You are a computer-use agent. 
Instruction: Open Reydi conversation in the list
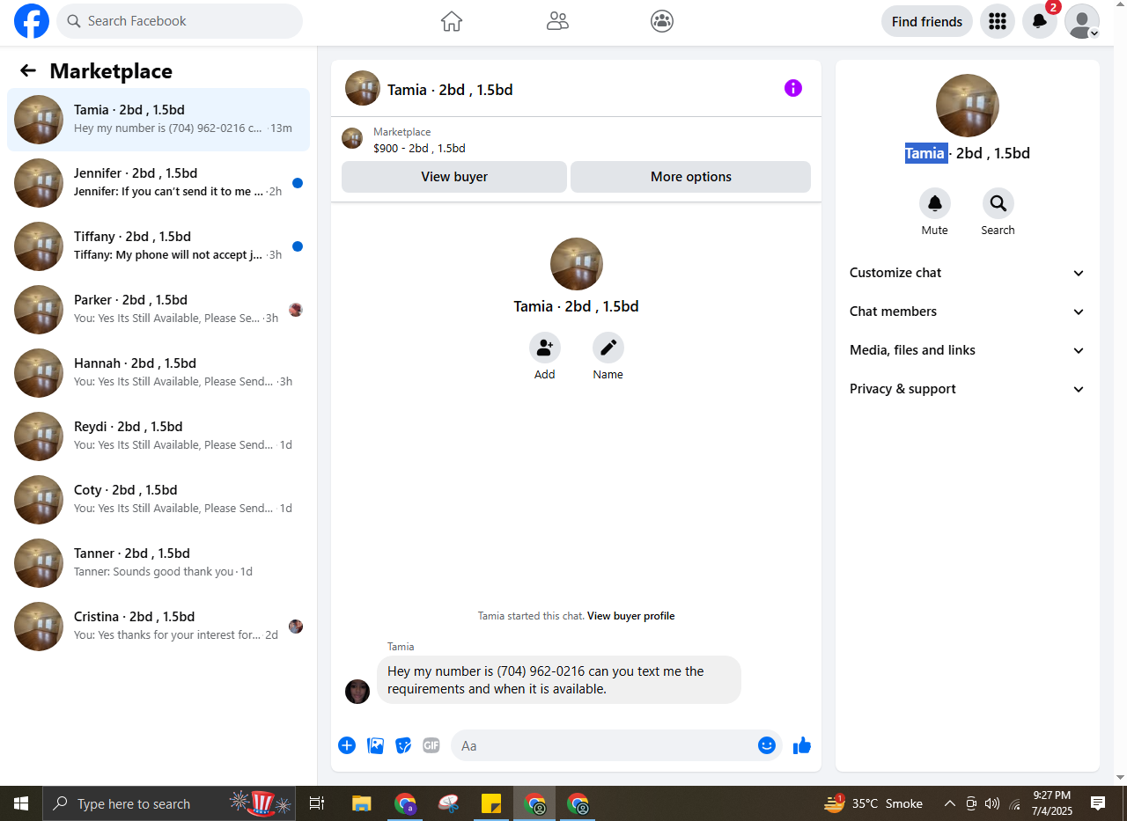click(158, 436)
